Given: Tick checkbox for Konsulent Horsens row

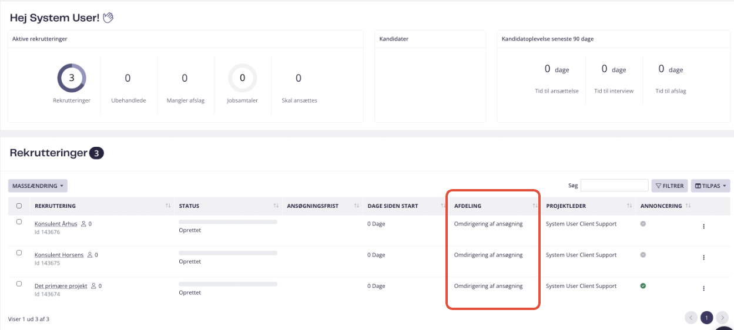Looking at the screenshot, I should coord(19,252).
